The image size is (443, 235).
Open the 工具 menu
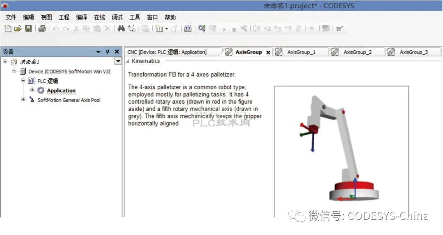(x=135, y=17)
